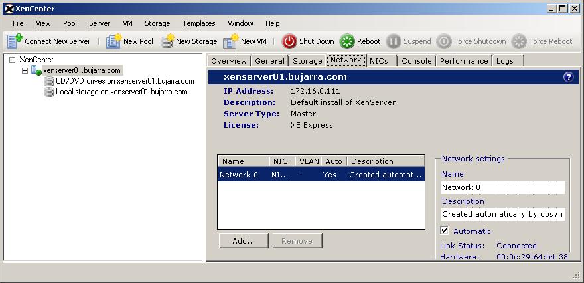Screen dimensions: 584x283
Task: Click the New Pool toolbar icon
Action: (x=114, y=41)
